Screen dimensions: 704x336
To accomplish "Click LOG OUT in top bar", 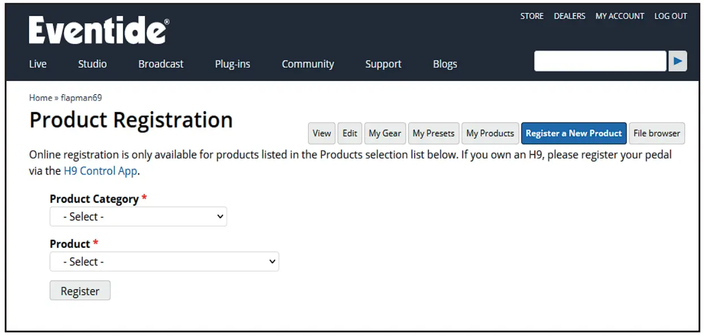I will (671, 16).
